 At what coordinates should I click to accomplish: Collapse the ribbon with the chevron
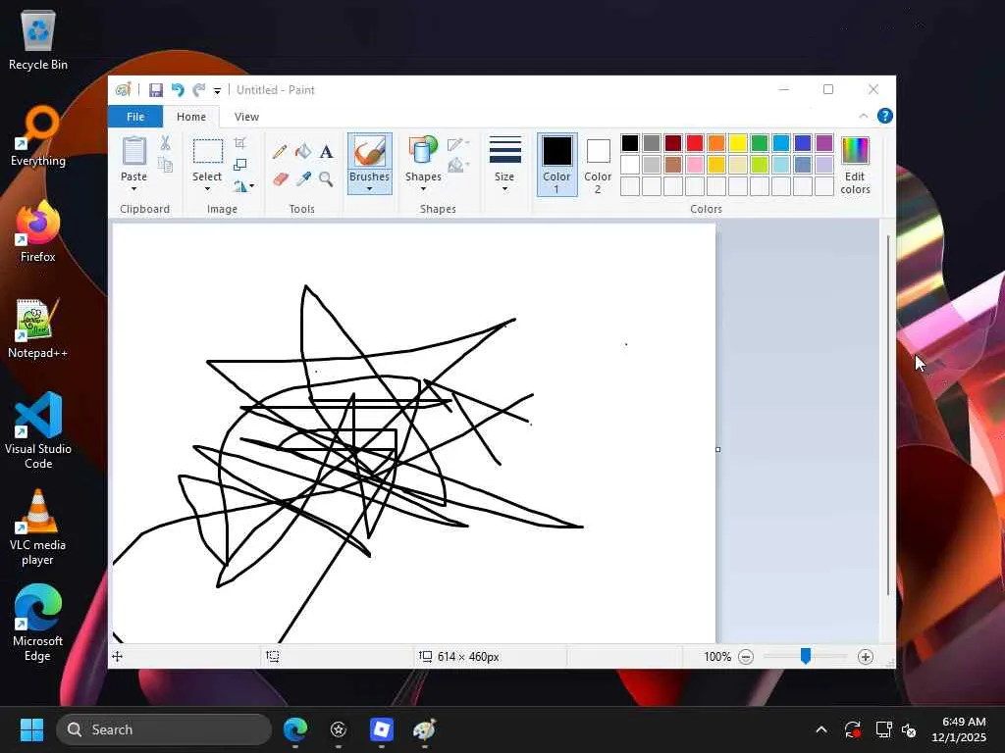coord(864,116)
